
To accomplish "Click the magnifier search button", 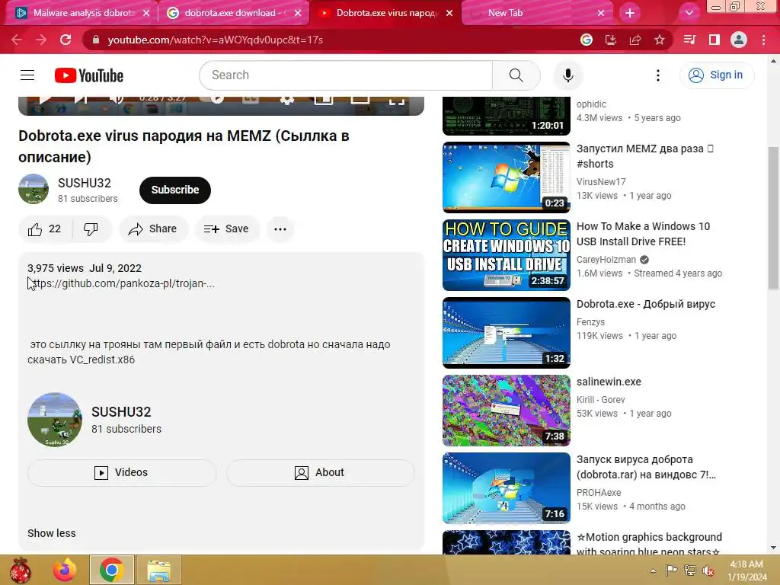I will pos(516,75).
